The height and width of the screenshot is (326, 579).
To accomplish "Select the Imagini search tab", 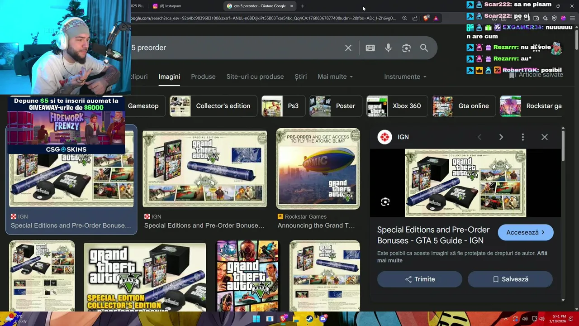I will coord(169,77).
